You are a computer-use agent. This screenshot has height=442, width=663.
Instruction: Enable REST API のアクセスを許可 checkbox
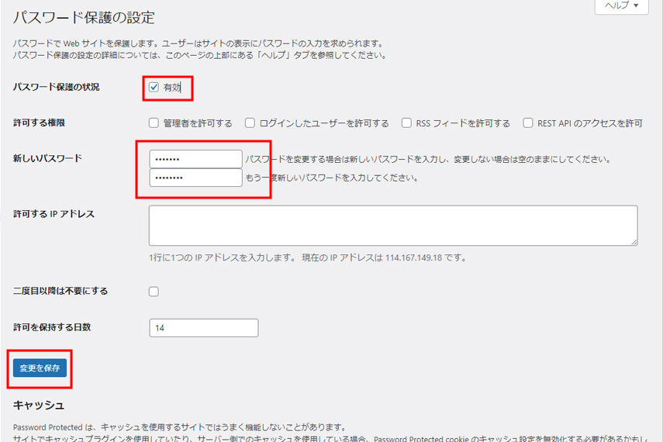pos(528,123)
